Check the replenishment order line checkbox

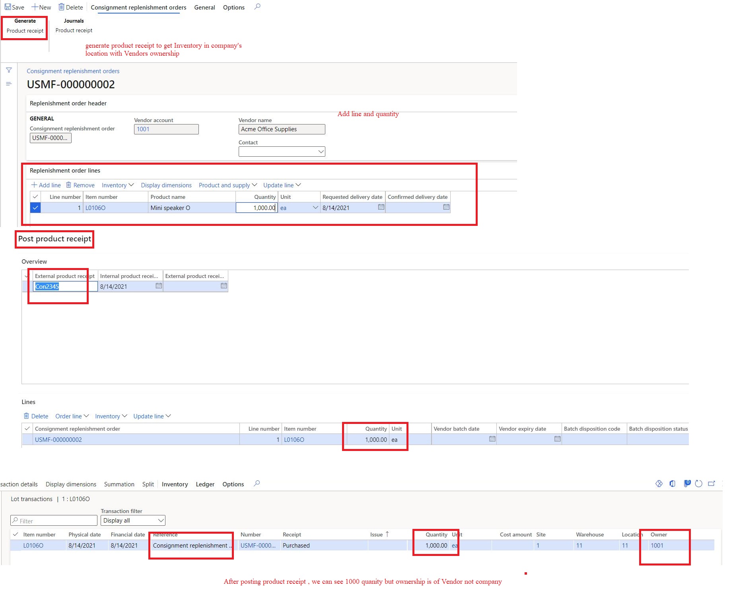[35, 207]
